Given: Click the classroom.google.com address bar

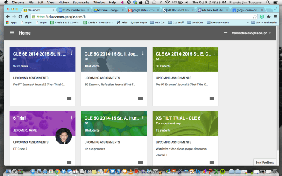Looking at the screenshot, I should (128, 16).
